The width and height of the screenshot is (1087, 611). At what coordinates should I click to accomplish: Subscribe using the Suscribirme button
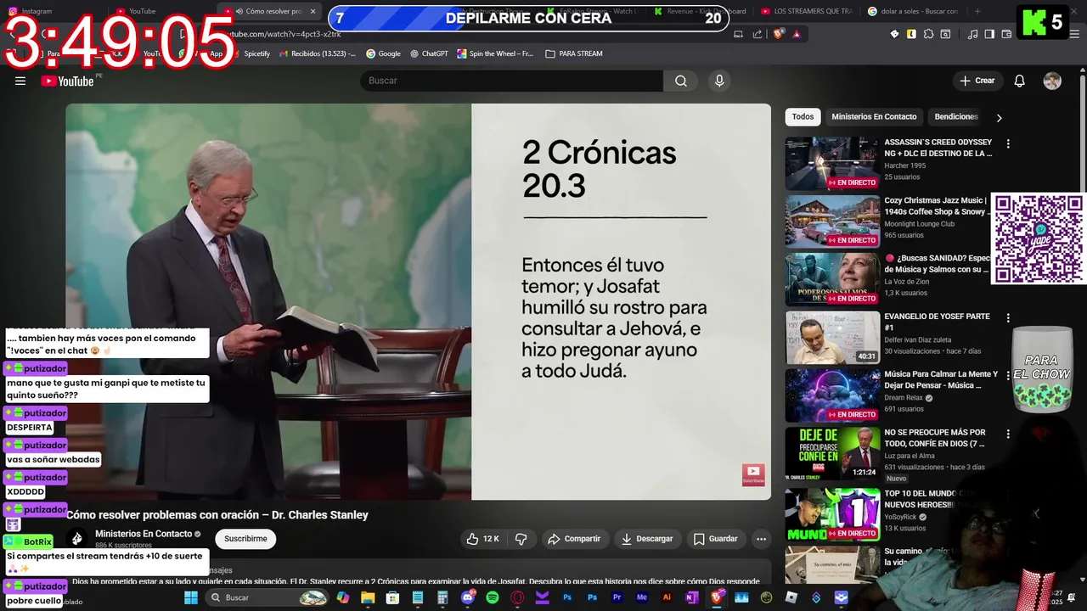(x=245, y=539)
